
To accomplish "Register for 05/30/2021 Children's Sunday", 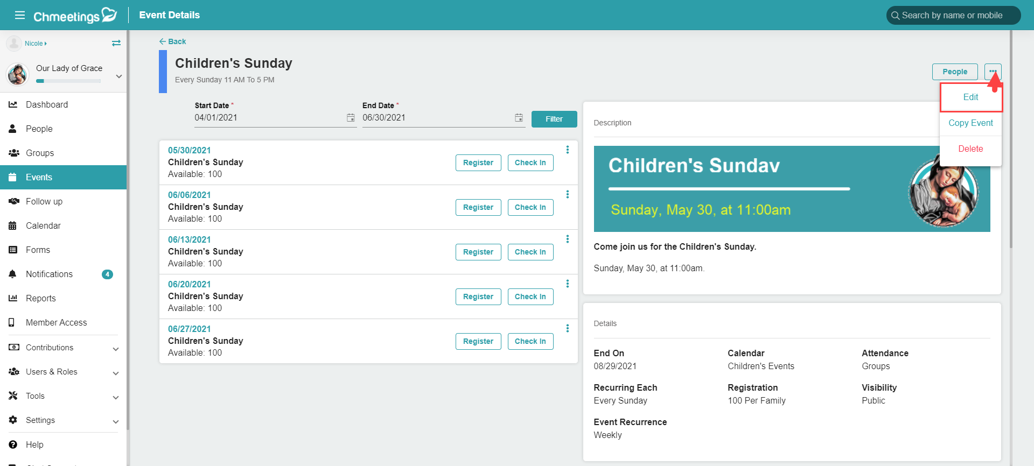I will (478, 163).
